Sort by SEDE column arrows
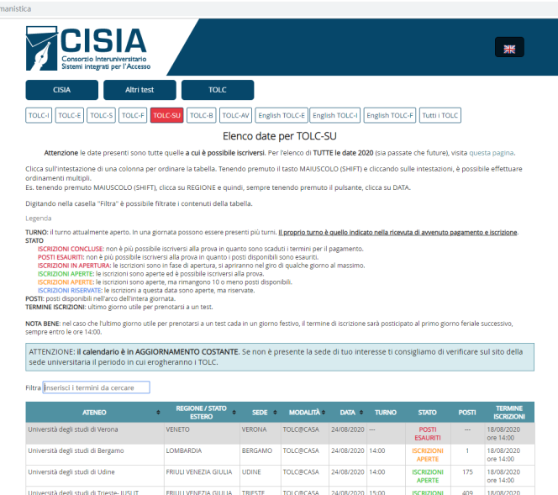Screen dimensions: 558x495 (x=275, y=412)
